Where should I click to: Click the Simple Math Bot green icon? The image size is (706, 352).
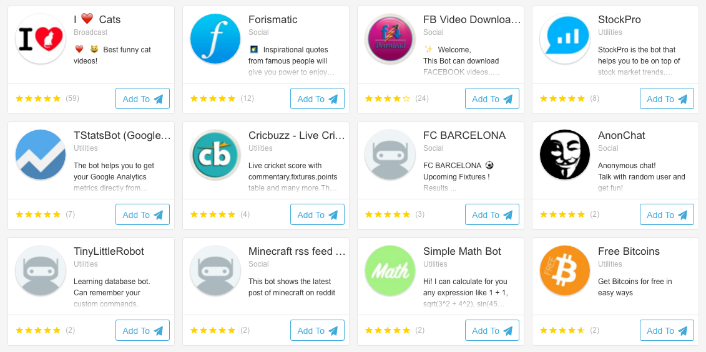(x=390, y=270)
